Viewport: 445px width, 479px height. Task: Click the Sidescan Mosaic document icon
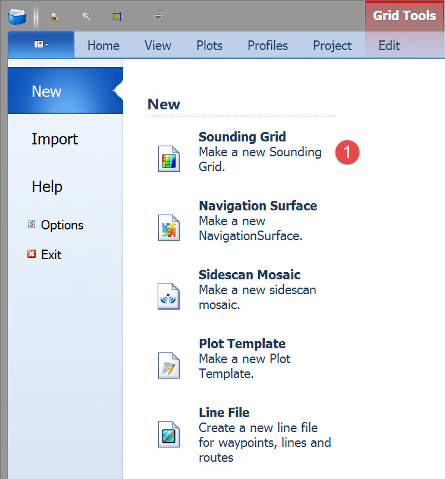tap(168, 296)
